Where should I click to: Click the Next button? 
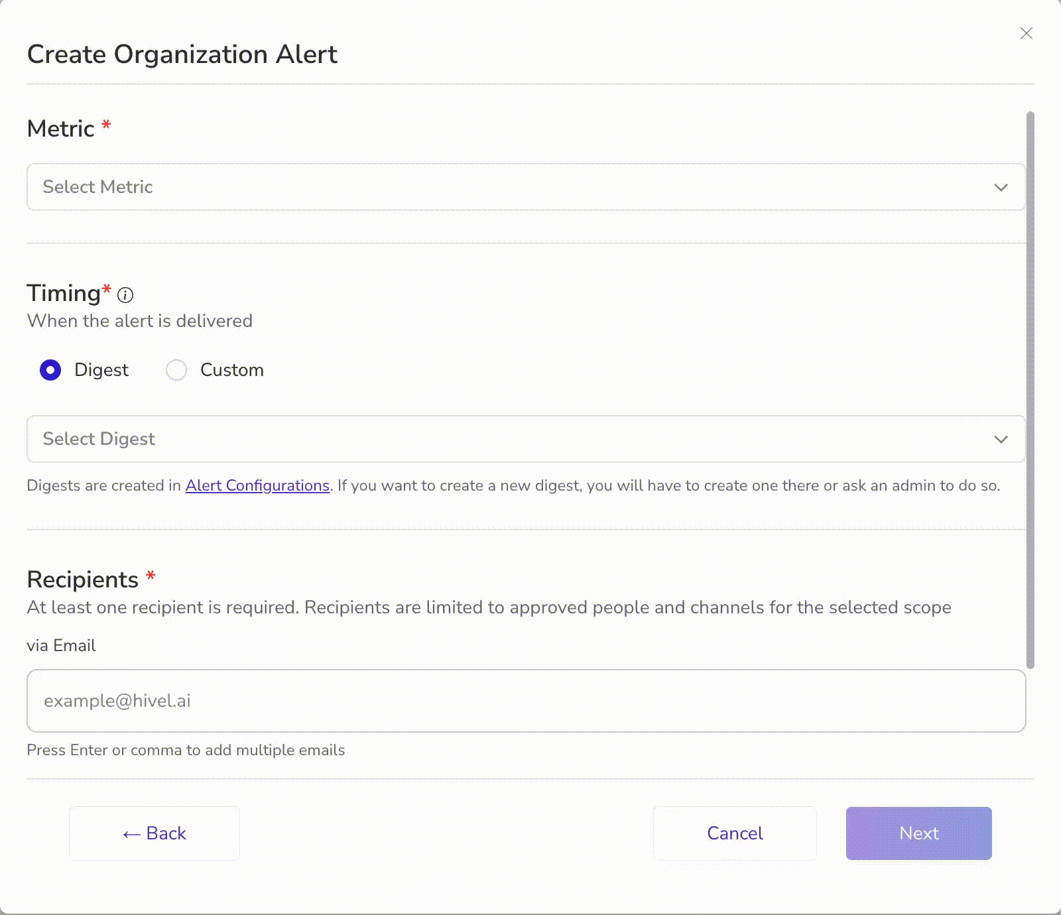918,833
